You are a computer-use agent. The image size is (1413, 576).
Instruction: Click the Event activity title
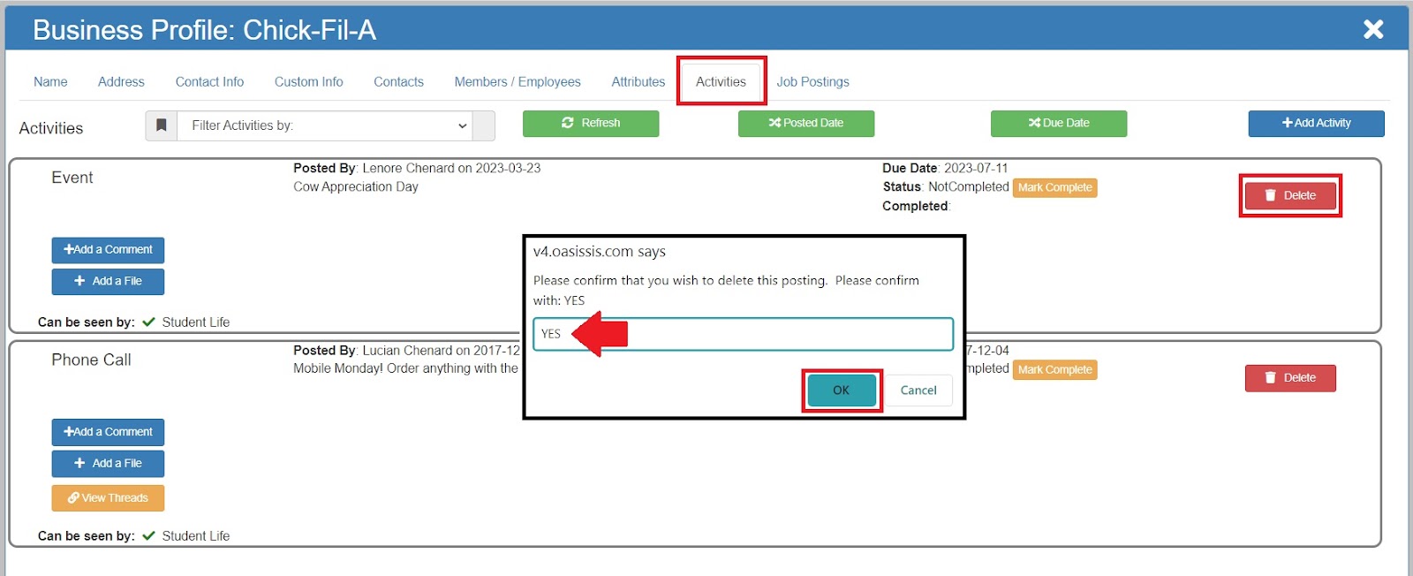point(72,178)
